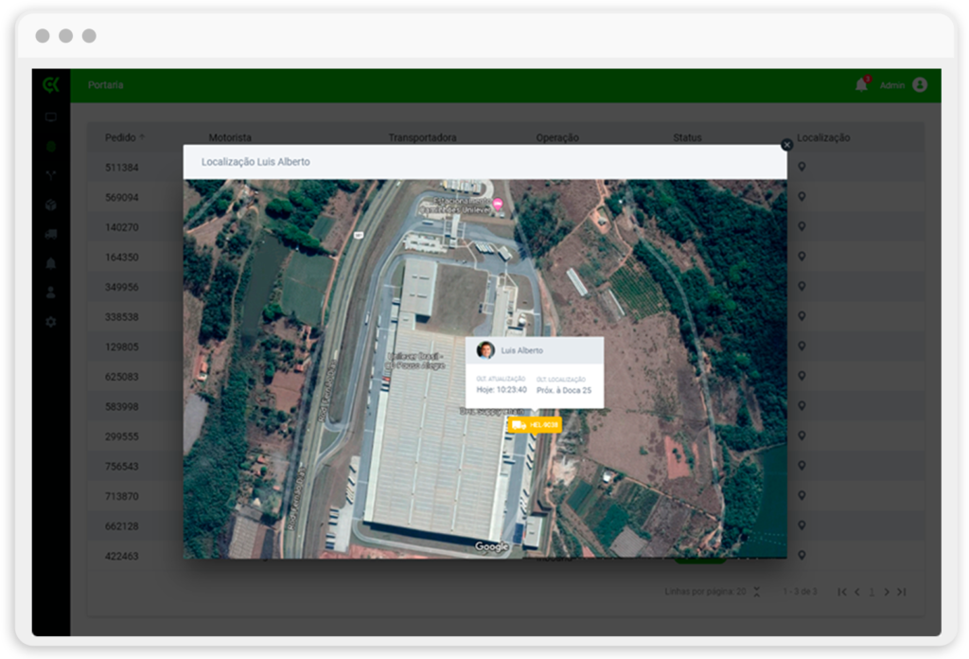This screenshot has height=659, width=969.
Task: Show location pin for order 713870
Action: point(802,495)
